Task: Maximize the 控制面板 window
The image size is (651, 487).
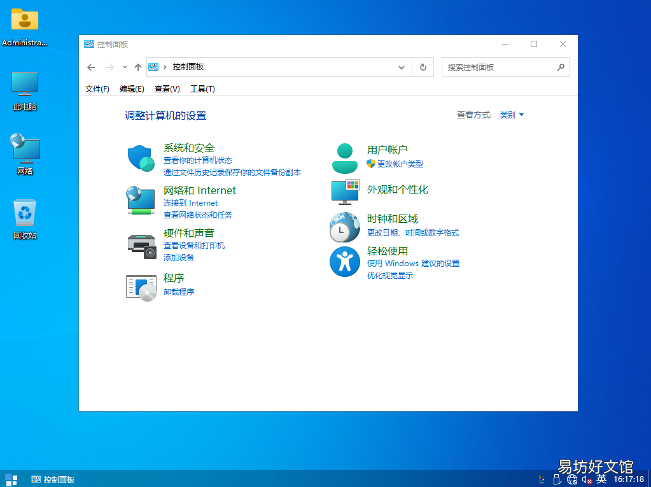Action: 534,44
